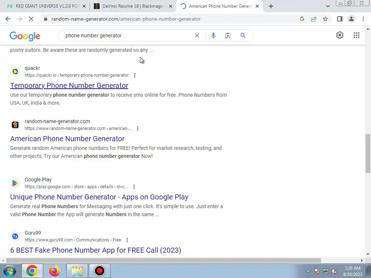
Task: Start voice search with microphone
Action: coord(213,35)
